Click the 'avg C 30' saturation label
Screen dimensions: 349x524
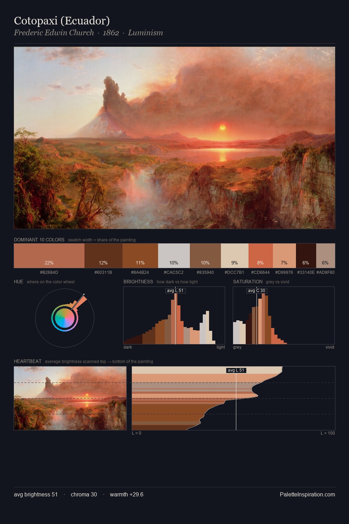pyautogui.click(x=257, y=291)
